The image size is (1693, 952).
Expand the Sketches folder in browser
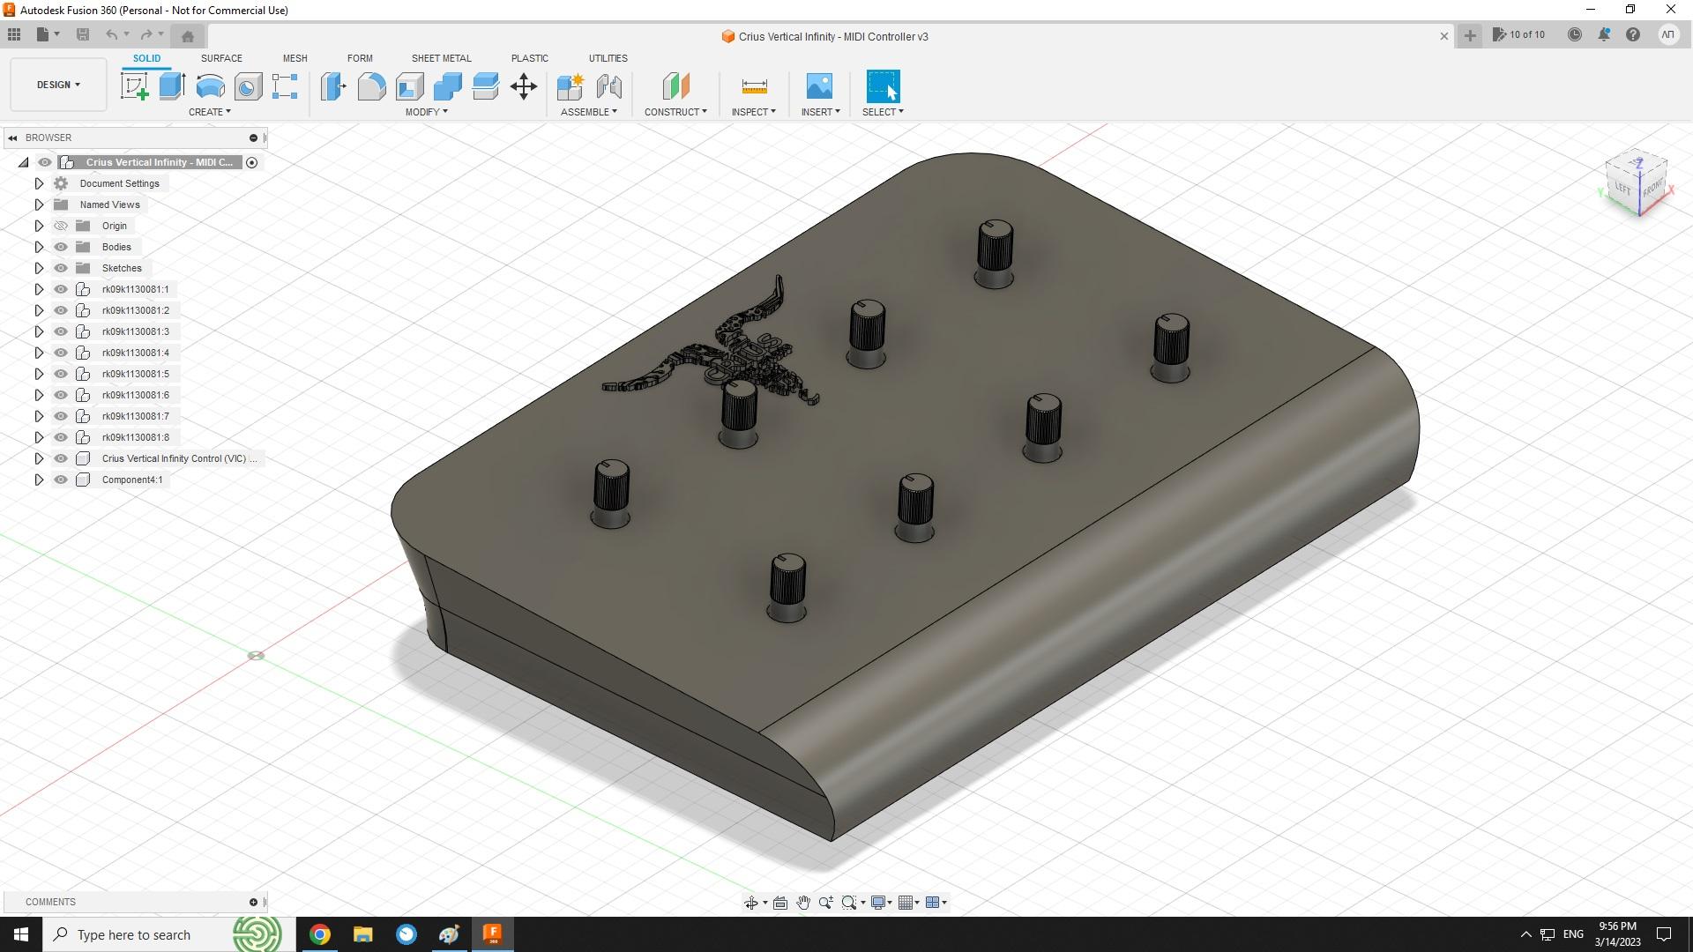coord(37,267)
